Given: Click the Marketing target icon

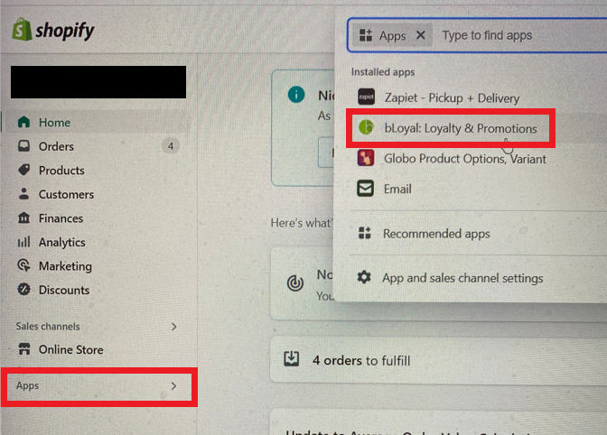Looking at the screenshot, I should [23, 265].
